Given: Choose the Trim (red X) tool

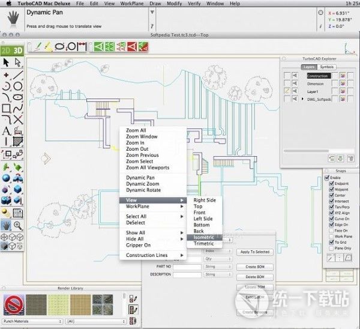Looking at the screenshot, I should coord(18,119).
